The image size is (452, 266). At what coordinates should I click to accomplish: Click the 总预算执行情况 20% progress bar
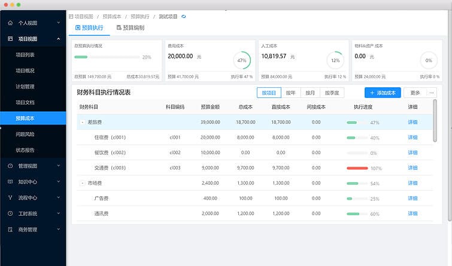tap(107, 57)
